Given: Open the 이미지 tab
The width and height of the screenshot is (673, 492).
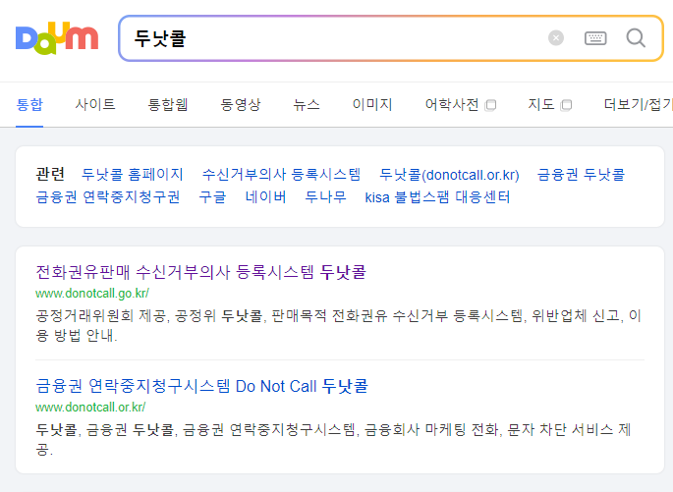Looking at the screenshot, I should pyautogui.click(x=372, y=104).
